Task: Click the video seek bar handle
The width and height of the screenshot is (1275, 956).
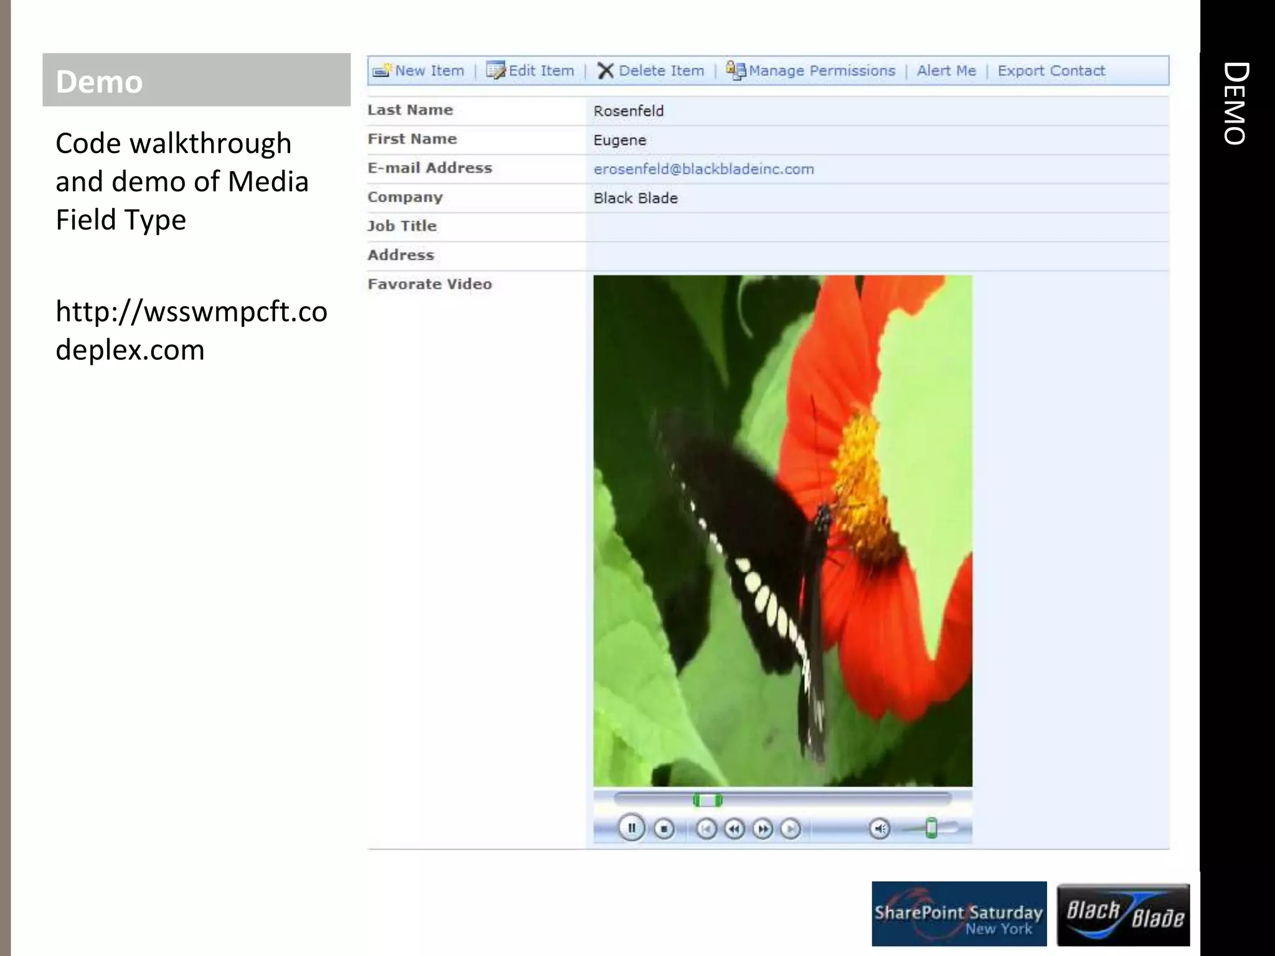Action: tap(708, 800)
